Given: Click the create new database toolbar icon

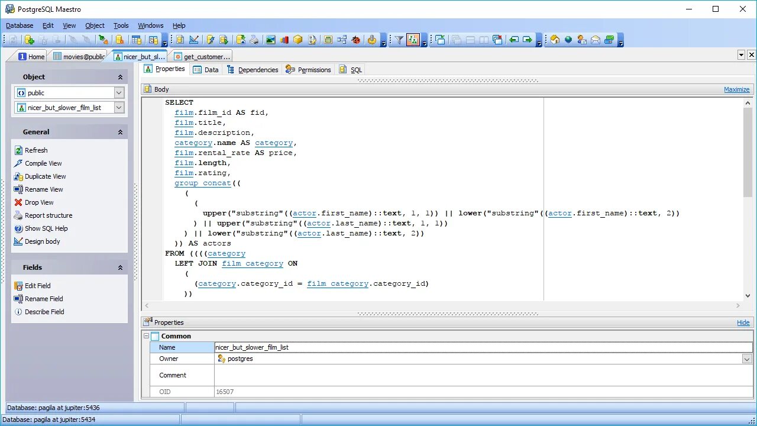Looking at the screenshot, I should [29, 40].
